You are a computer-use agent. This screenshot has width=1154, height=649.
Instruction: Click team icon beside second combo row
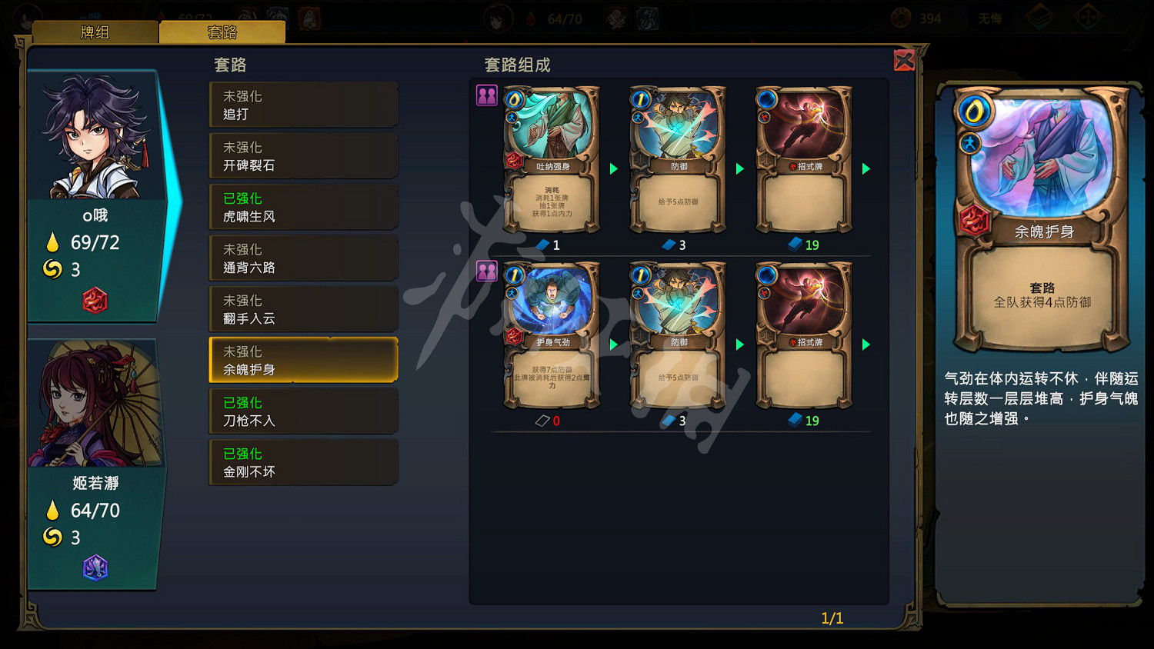click(487, 271)
